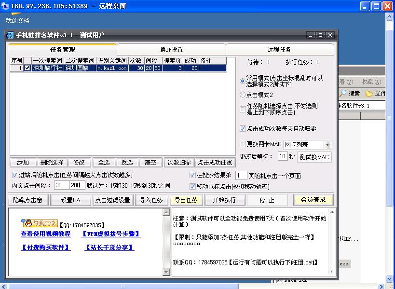The height and width of the screenshot is (289, 395).
Task: Expand the 网卡列表 dropdown
Action: 328,145
